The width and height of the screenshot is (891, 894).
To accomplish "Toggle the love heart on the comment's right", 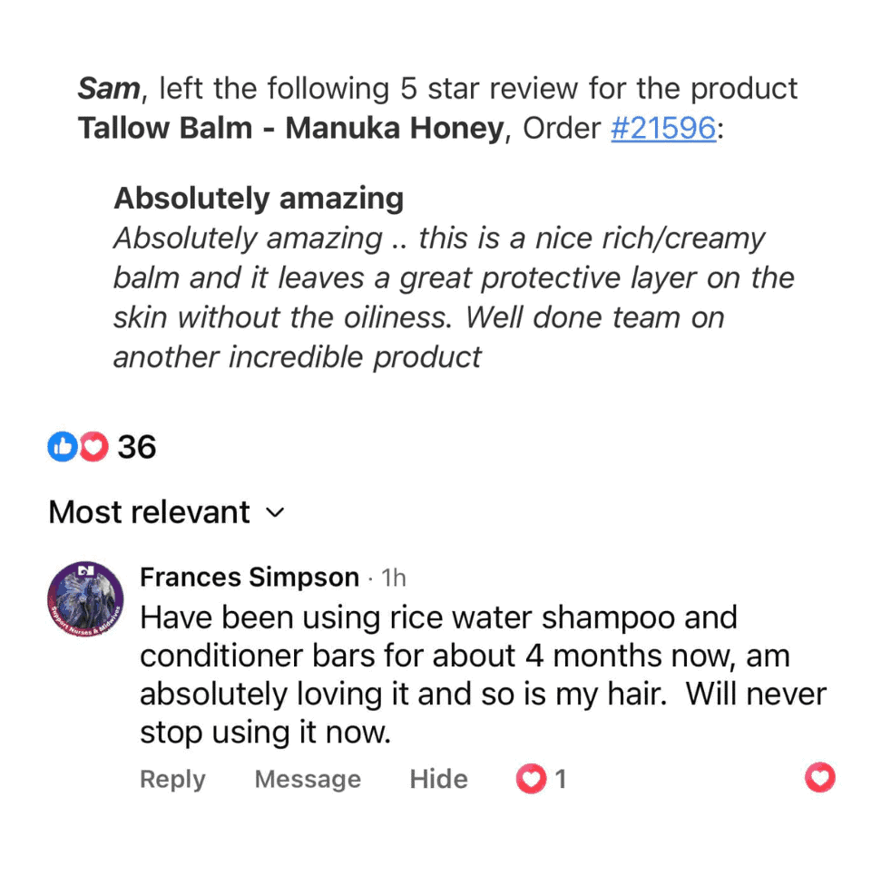I will coord(820,778).
